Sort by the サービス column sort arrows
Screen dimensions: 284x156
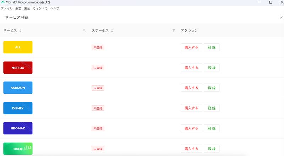click(20, 31)
